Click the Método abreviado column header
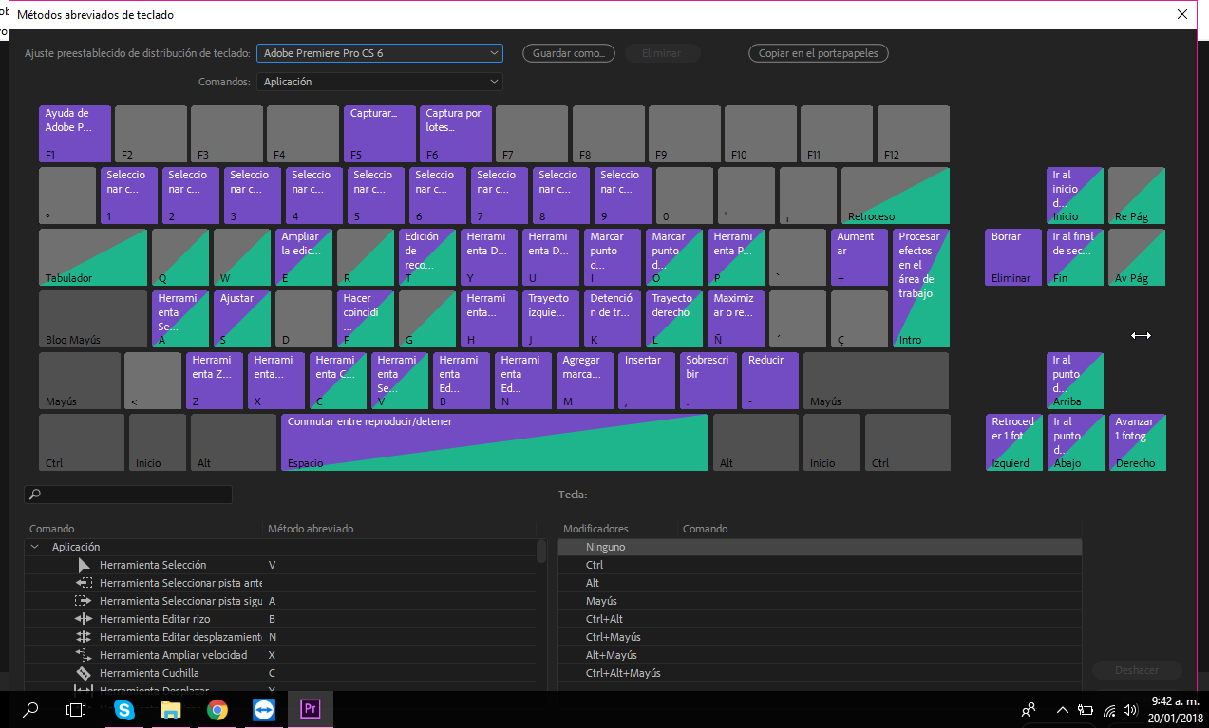Screen dimensions: 1209x728 click(311, 529)
